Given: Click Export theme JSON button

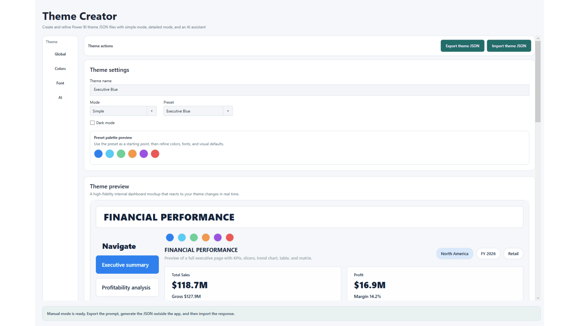Looking at the screenshot, I should click(x=462, y=46).
